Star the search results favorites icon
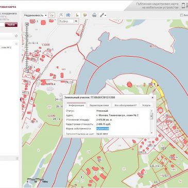The image size is (188, 188). coord(16,36)
